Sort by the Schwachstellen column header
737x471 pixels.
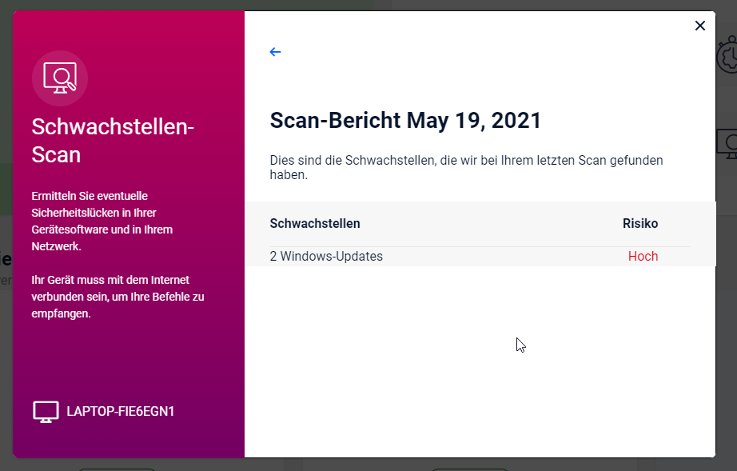[315, 224]
